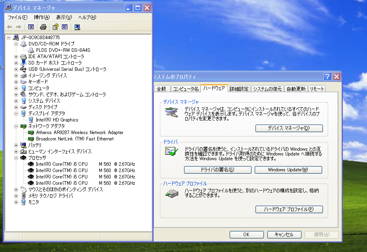Screen dimensions: 367x252
Task: Click the モニタ monitor icon
Action: click(23, 202)
